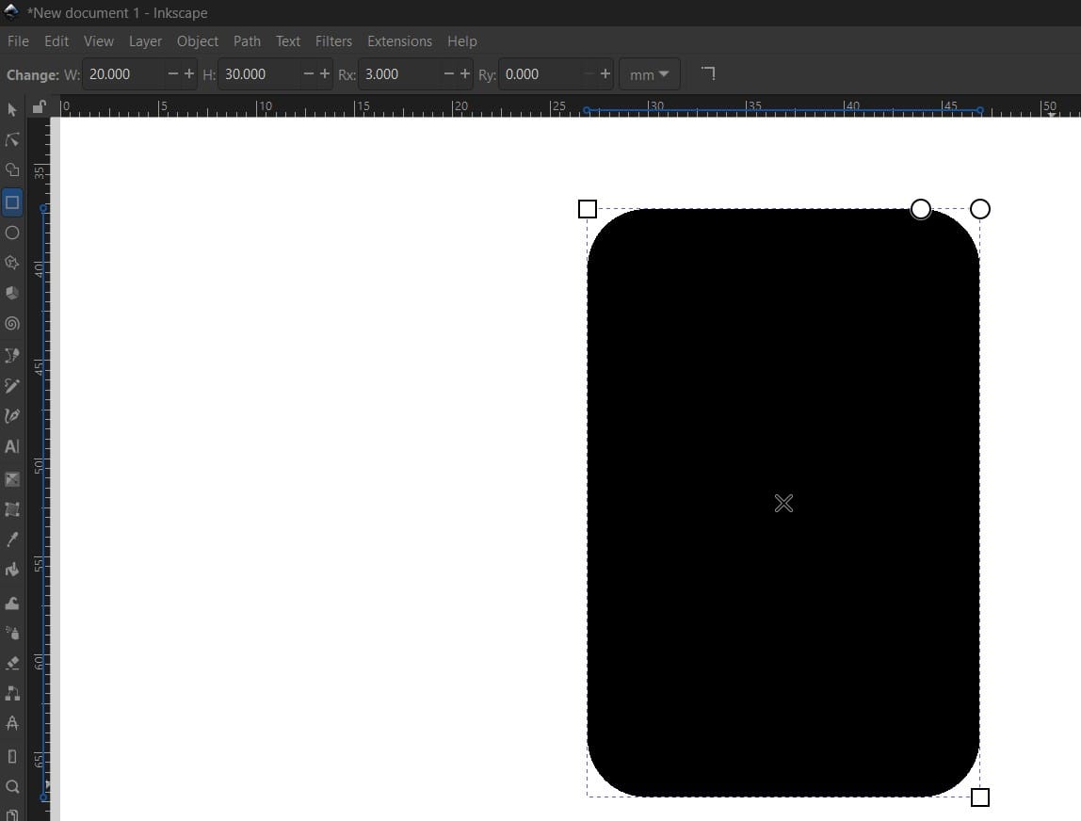Open the Extensions menu
1081x821 pixels.
tap(399, 41)
